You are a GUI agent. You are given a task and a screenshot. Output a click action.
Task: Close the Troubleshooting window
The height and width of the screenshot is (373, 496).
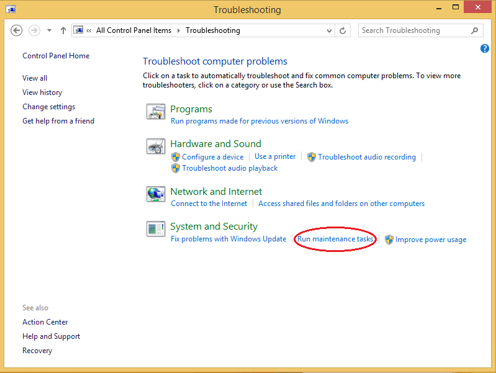pyautogui.click(x=477, y=7)
